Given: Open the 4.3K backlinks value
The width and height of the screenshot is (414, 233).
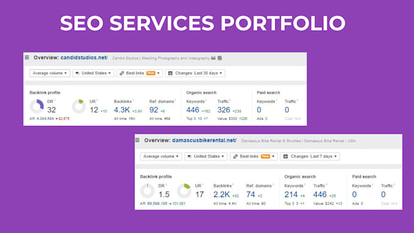Looking at the screenshot, I should tap(122, 110).
